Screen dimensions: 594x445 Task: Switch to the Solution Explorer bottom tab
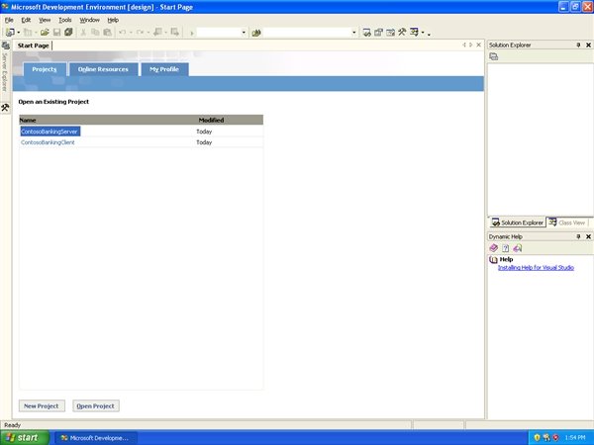point(518,222)
